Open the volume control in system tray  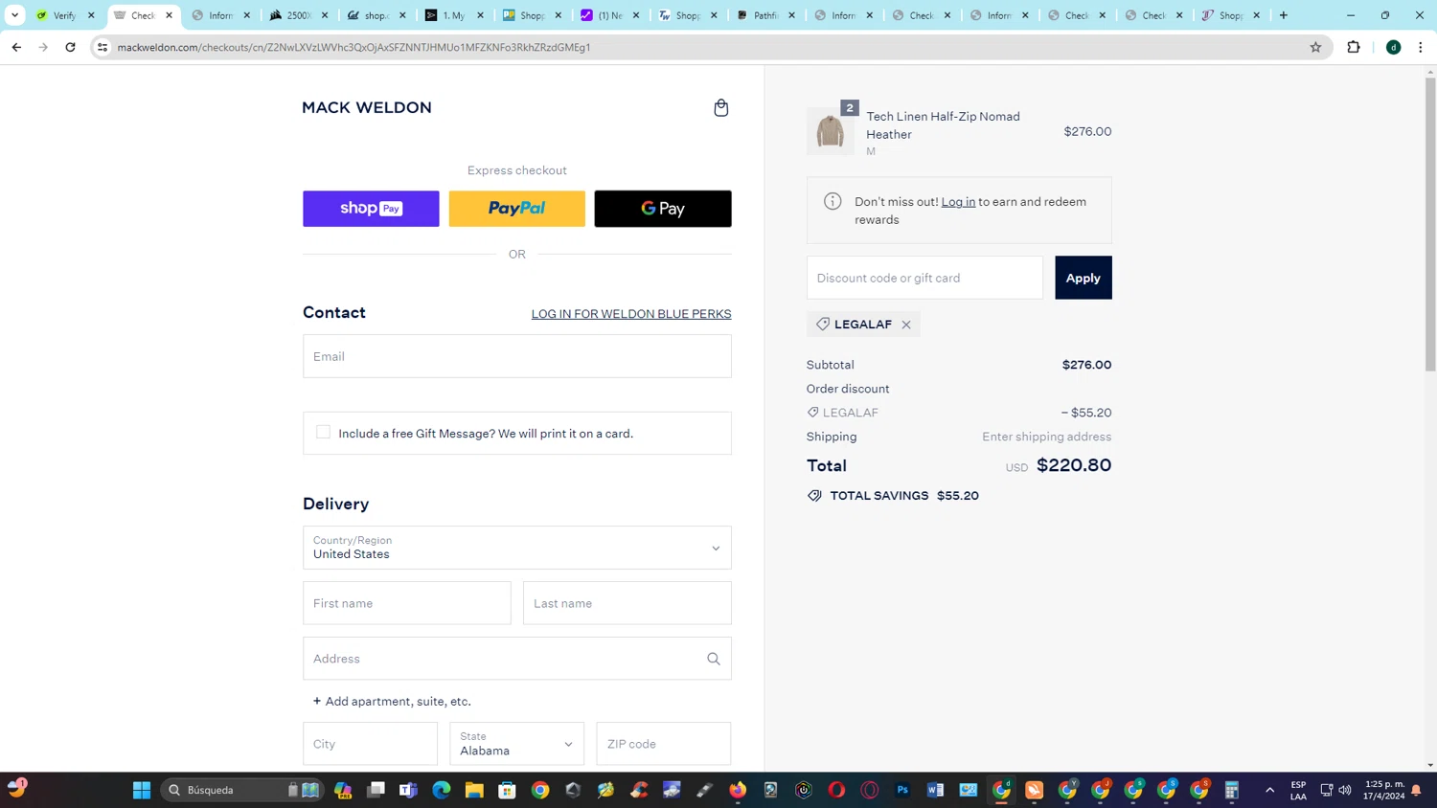1345,790
